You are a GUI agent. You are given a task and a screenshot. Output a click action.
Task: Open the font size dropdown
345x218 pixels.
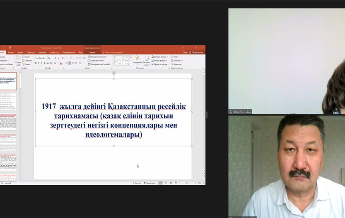[50, 58]
